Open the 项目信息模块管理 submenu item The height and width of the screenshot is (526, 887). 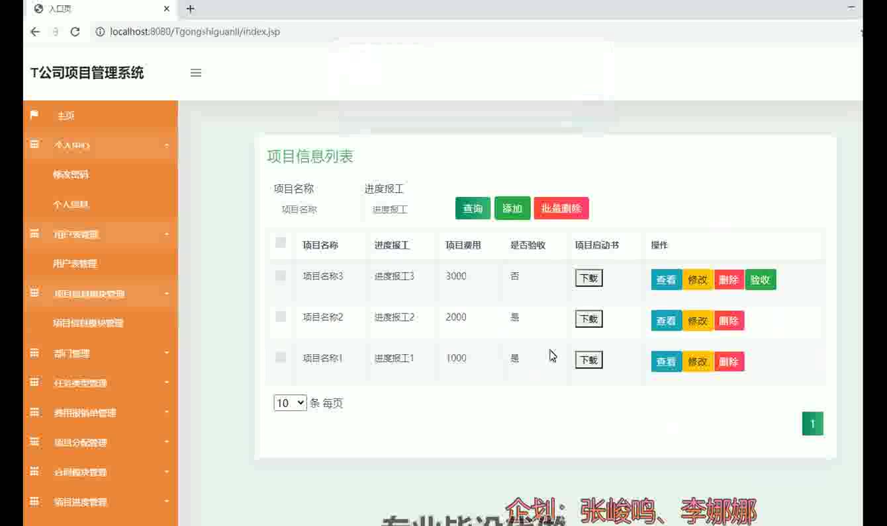pos(88,323)
